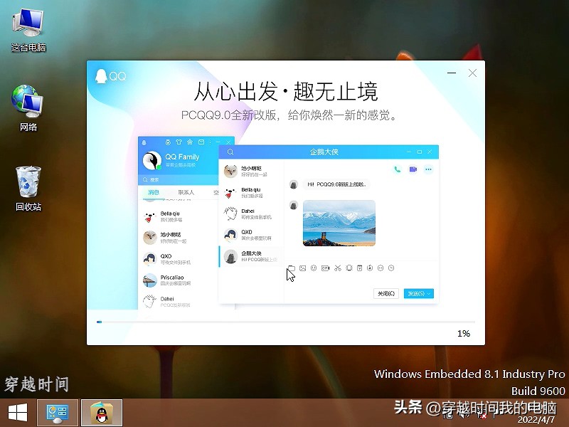Expand the more actions menu in 企鹅大侠 chat
Screen dimensions: 569x427
428,168
